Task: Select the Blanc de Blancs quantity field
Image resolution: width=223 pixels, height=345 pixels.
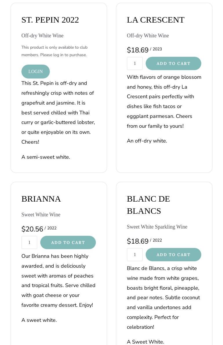Action: tap(135, 255)
